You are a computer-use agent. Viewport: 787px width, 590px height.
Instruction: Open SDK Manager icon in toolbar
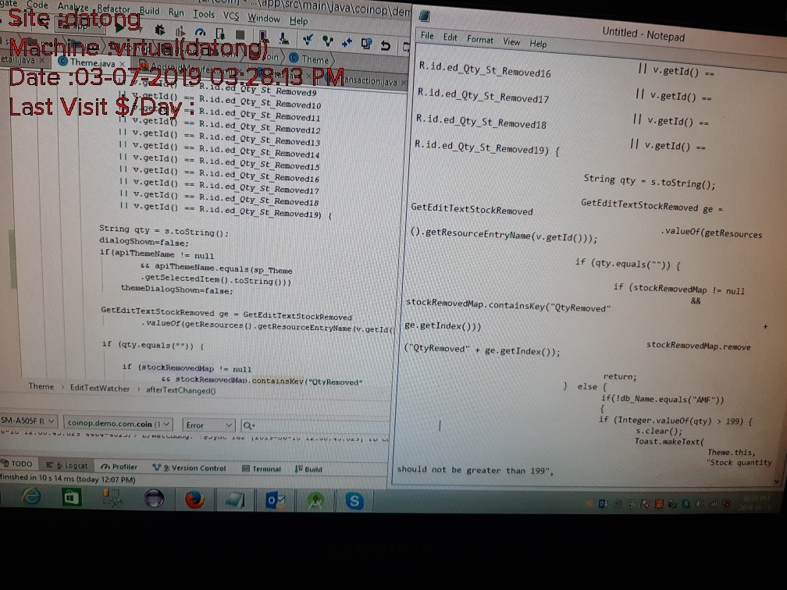(x=283, y=38)
